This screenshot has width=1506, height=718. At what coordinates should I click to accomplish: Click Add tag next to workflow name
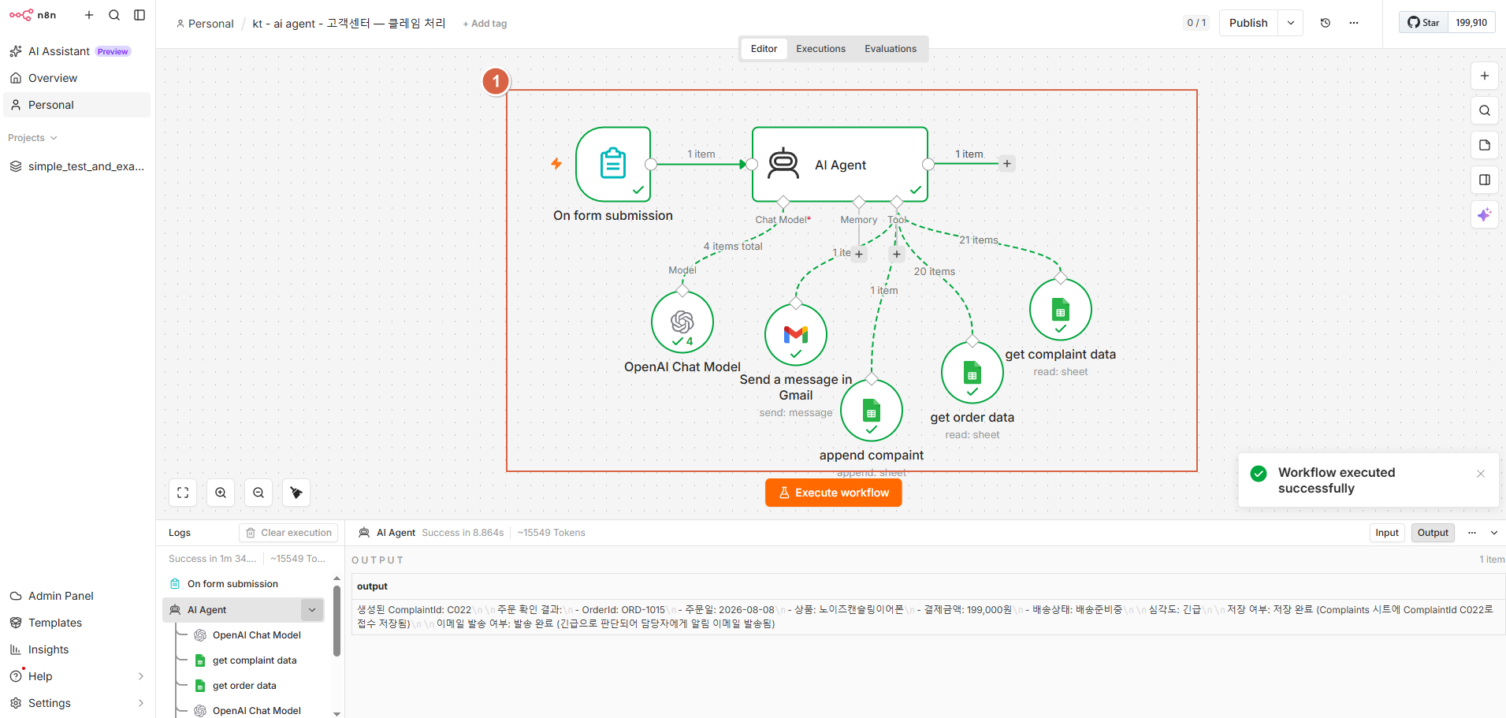click(485, 24)
